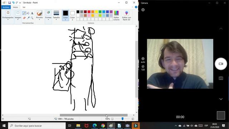Pick the purple color swatch
Image resolution: width=229 pixels, height=129 pixels.
tap(111, 12)
